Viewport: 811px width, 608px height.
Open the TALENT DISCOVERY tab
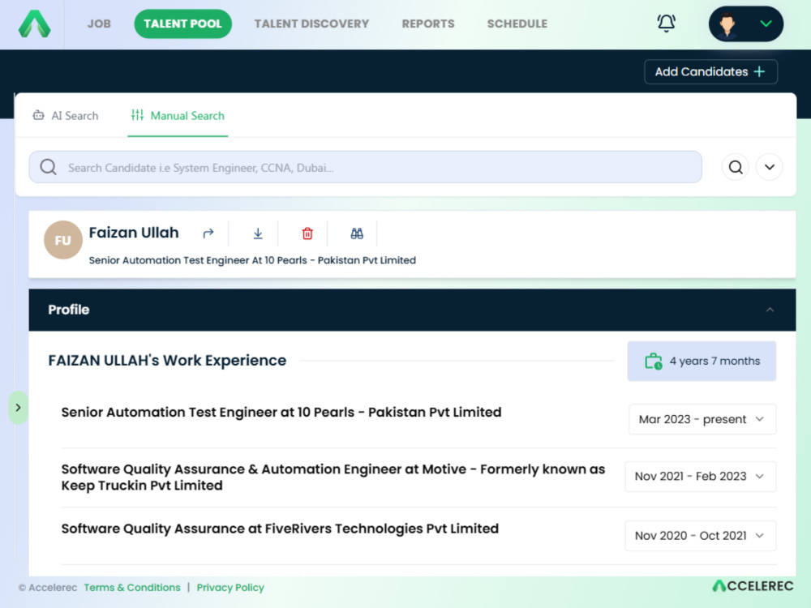[x=312, y=24]
